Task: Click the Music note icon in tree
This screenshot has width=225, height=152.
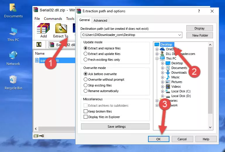Action: pyautogui.click(x=168, y=77)
